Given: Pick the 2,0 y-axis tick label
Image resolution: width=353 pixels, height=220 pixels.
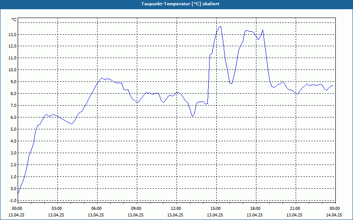Looking at the screenshot, I should click(x=13, y=165).
